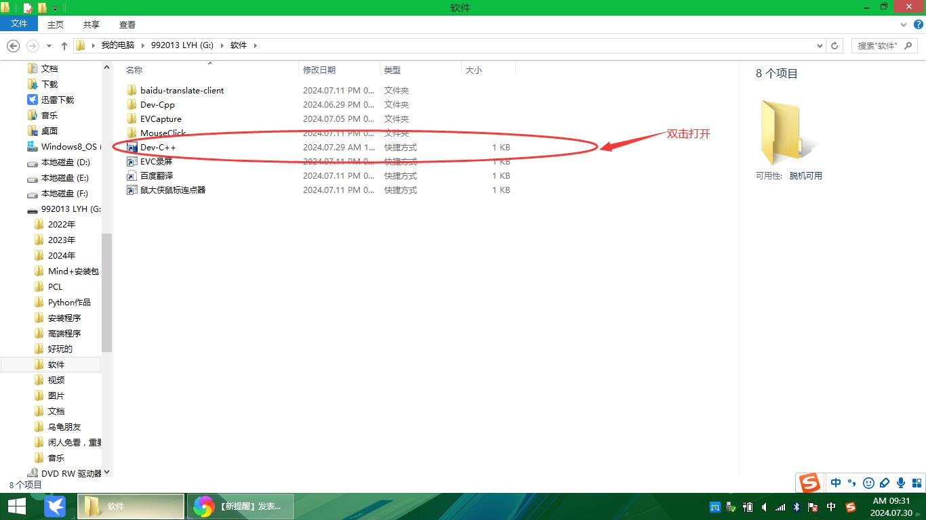The image size is (926, 520).
Task: Click the clock and date in tray
Action: pyautogui.click(x=891, y=507)
